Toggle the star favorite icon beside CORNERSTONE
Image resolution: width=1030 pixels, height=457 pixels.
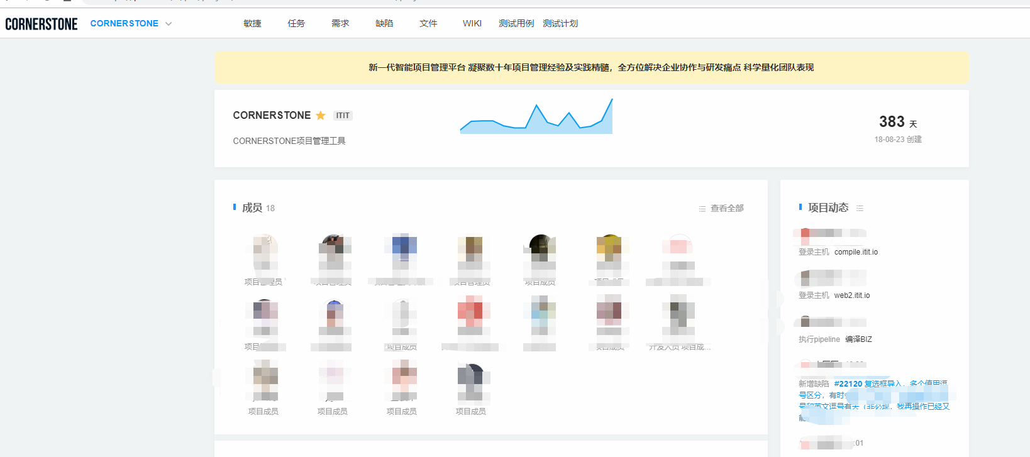(321, 115)
